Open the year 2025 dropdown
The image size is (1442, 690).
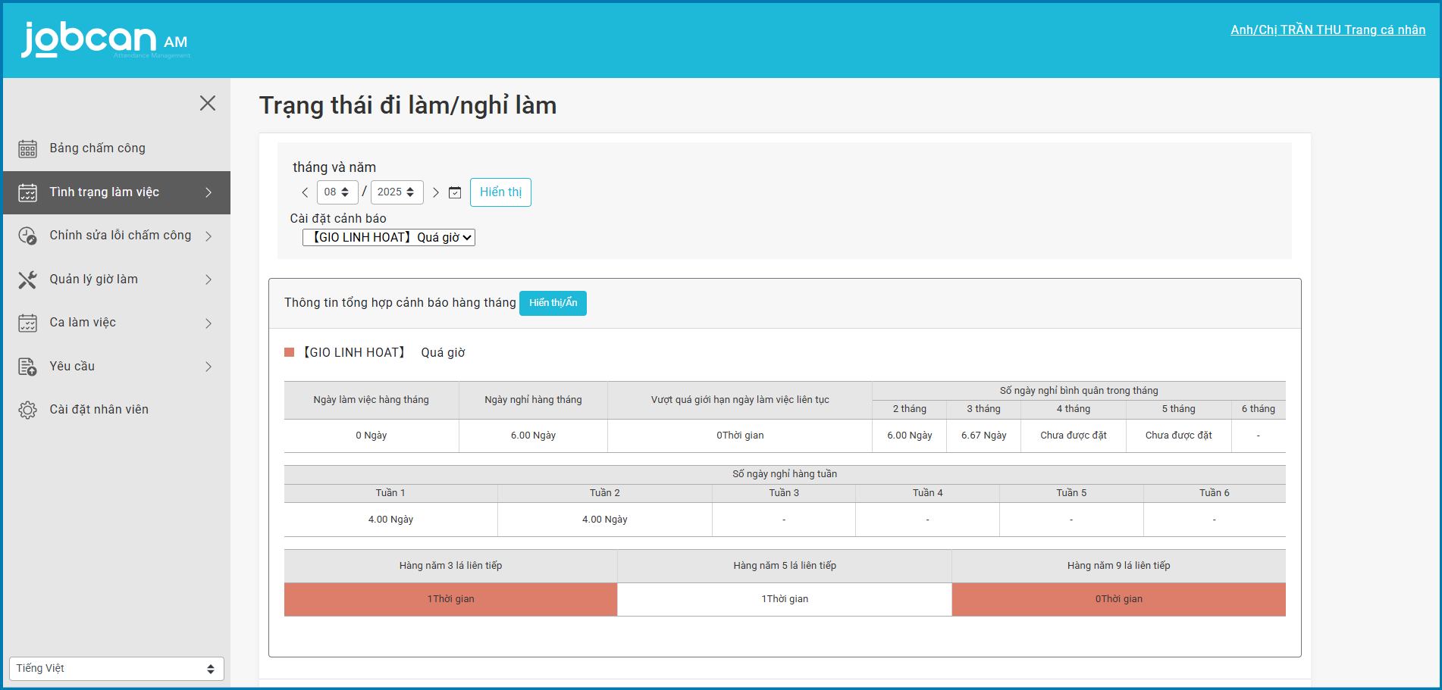pos(397,192)
